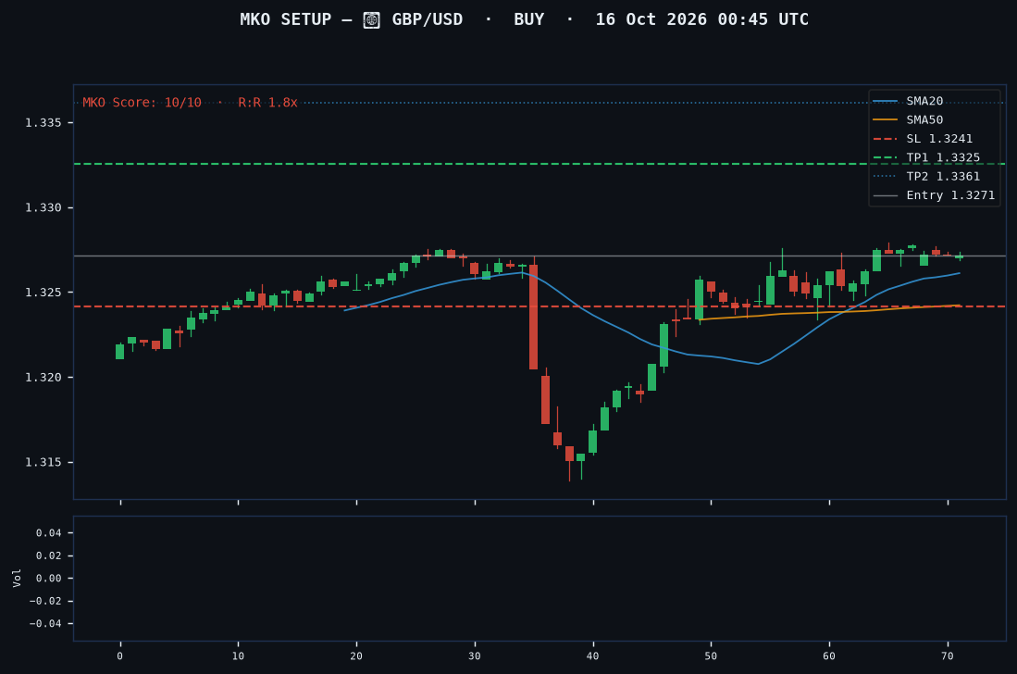Select the SMA20 legend entry

pyautogui.click(x=908, y=101)
